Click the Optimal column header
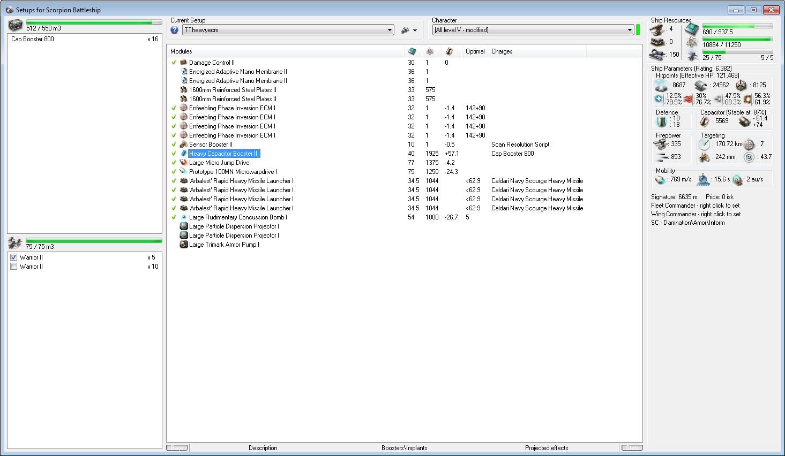 (475, 51)
